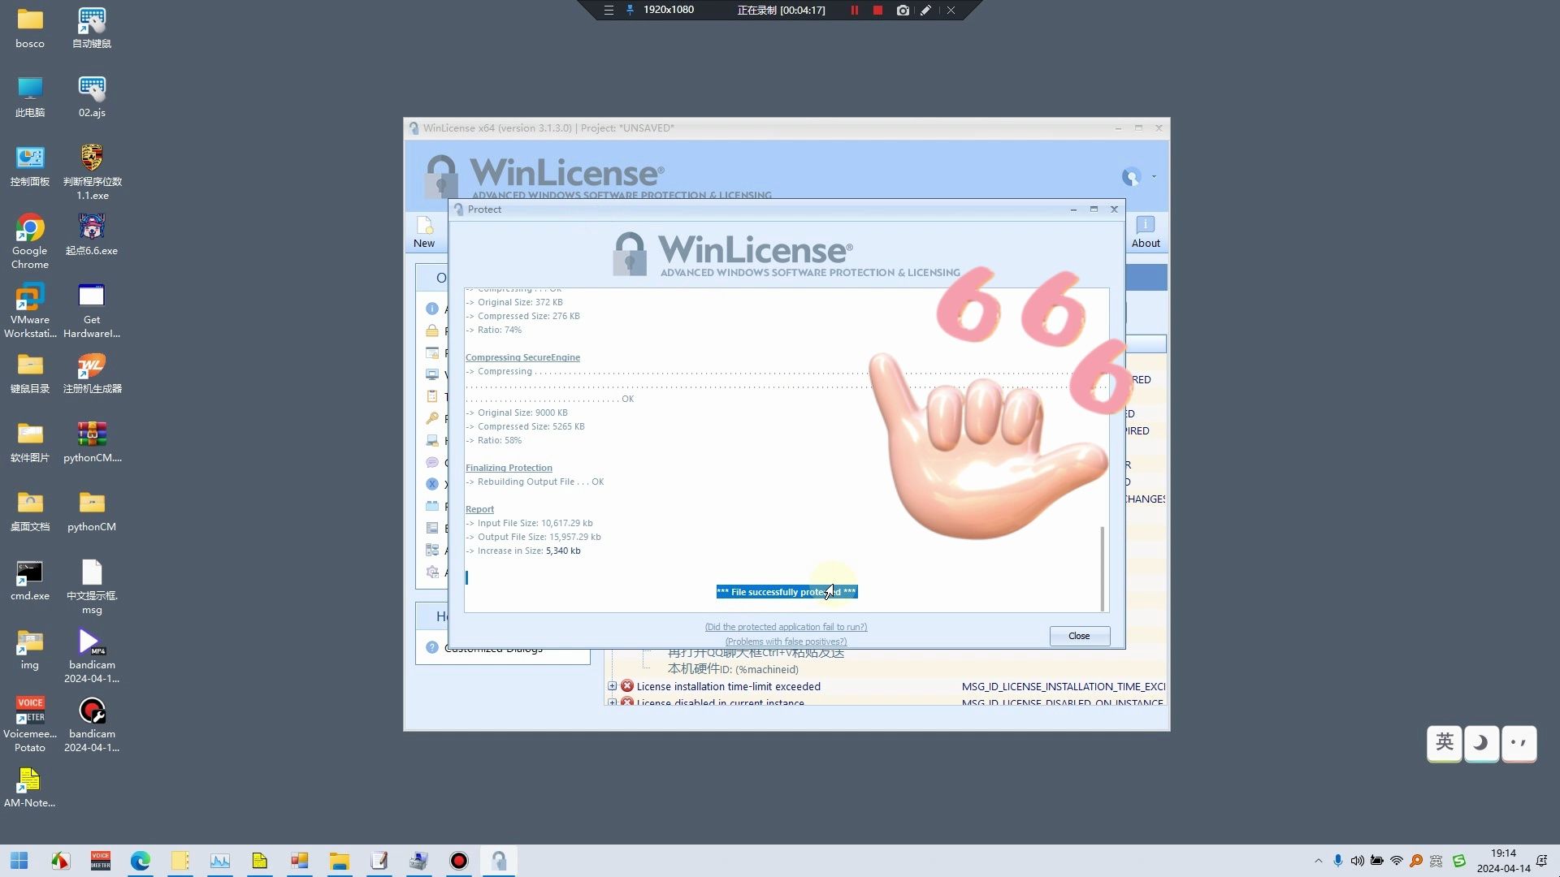Open 'Problems with false positives?' link

tap(786, 642)
